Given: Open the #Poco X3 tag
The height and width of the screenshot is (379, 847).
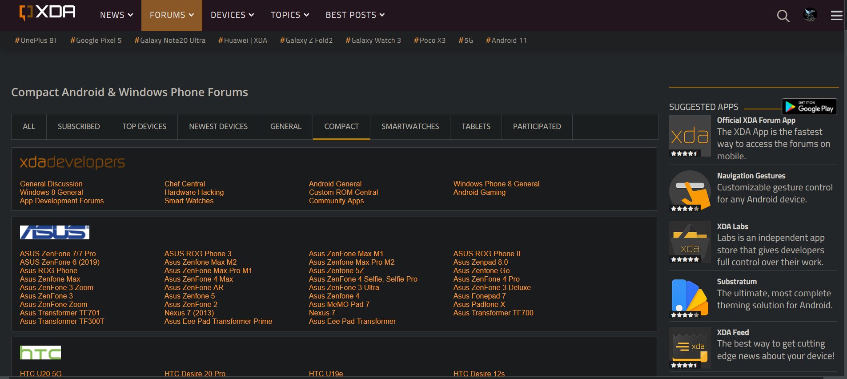Looking at the screenshot, I should [430, 40].
